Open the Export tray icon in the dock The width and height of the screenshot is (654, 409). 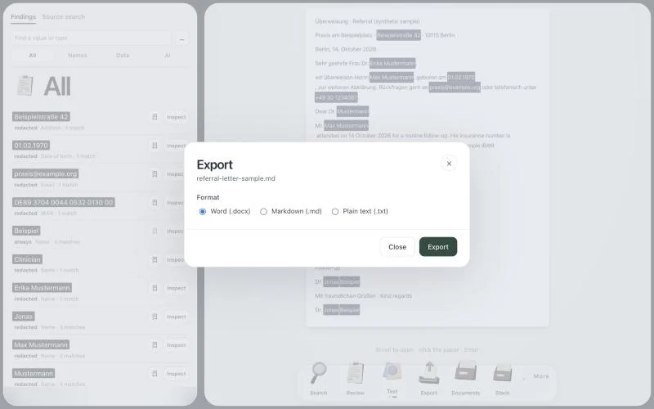point(428,374)
